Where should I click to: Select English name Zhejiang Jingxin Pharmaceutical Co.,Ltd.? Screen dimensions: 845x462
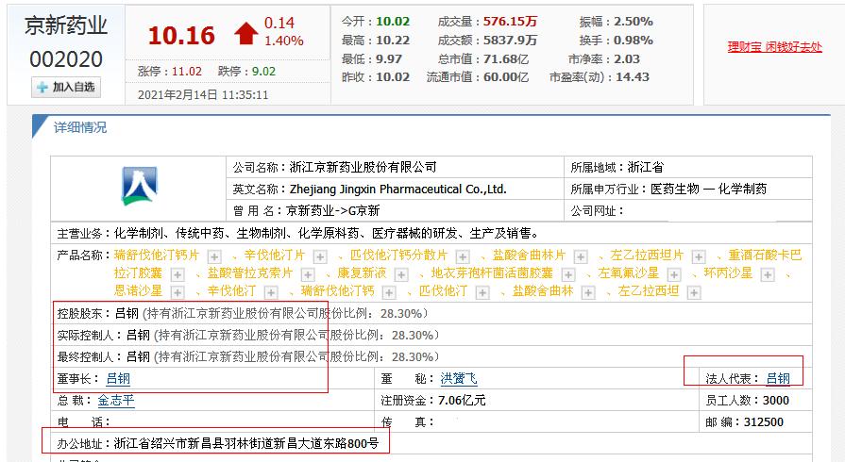tap(398, 189)
